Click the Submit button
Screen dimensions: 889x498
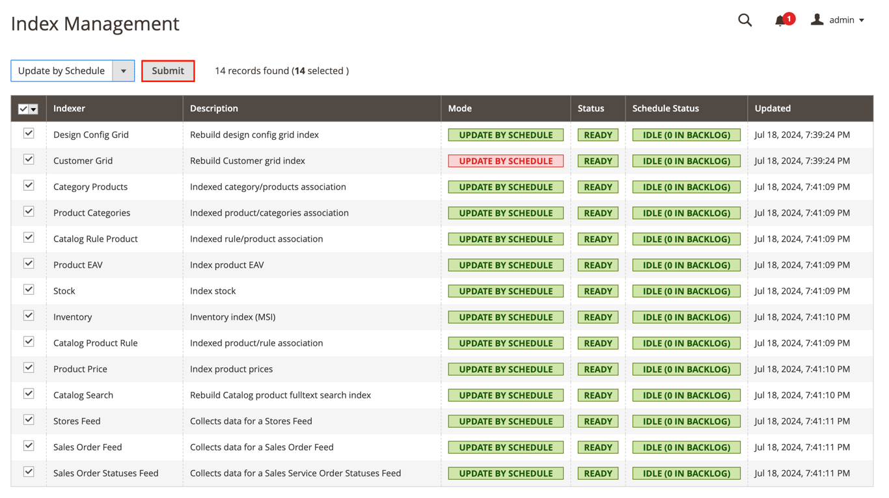coord(168,70)
